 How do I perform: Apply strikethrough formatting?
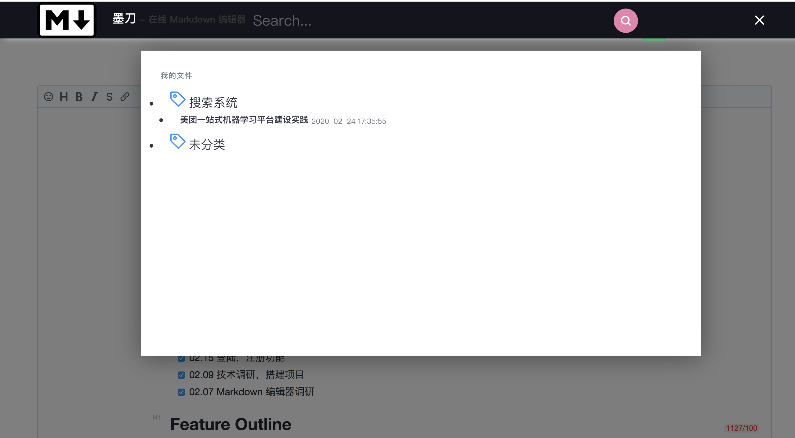(109, 97)
